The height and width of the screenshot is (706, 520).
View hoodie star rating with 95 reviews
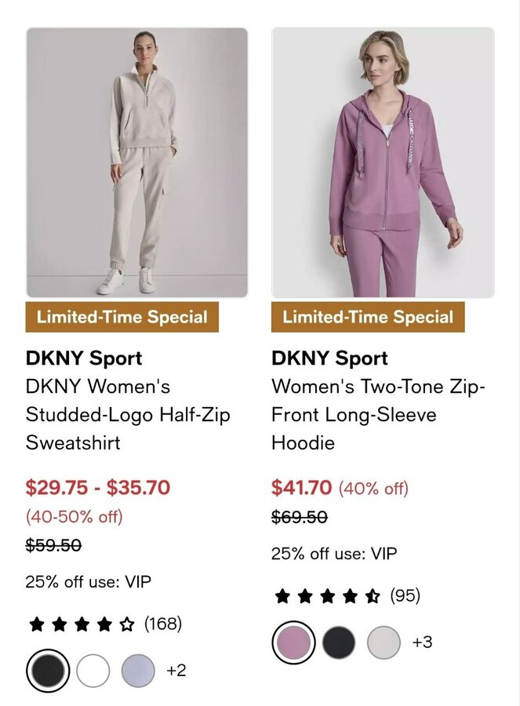pyautogui.click(x=346, y=596)
